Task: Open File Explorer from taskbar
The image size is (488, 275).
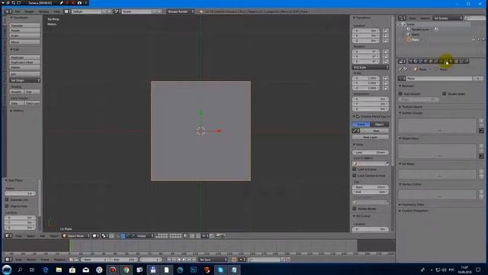Action: tap(59, 270)
